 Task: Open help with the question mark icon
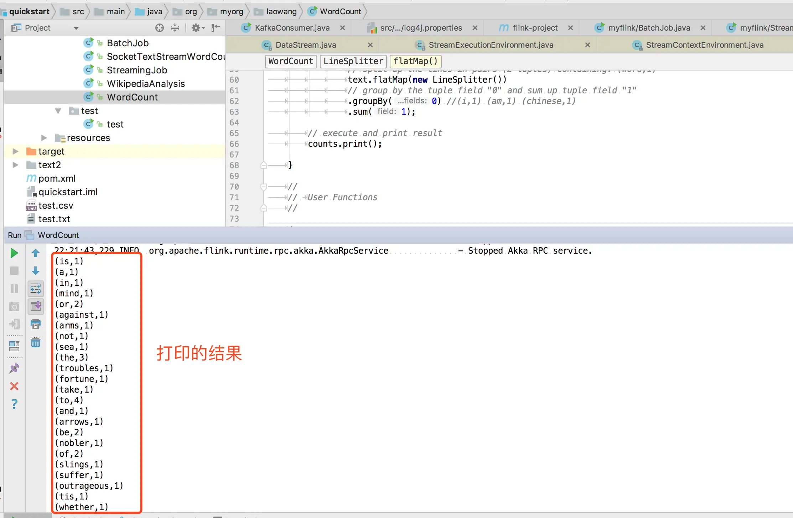tap(14, 404)
